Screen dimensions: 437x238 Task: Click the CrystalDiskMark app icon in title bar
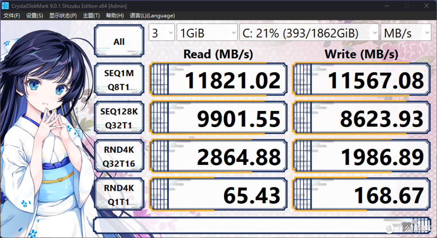(x=5, y=6)
